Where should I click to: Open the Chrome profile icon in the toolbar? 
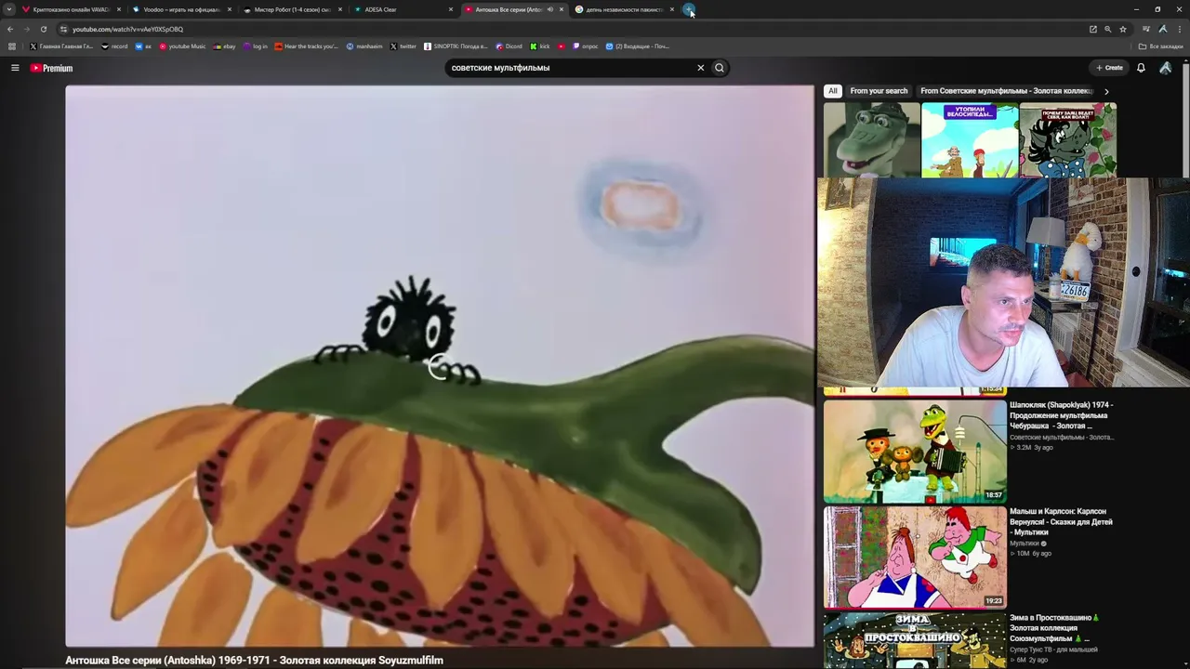[1163, 29]
